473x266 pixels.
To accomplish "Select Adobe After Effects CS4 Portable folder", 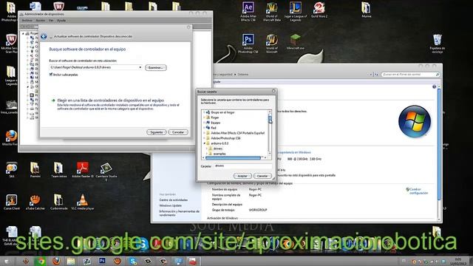I will pos(238,133).
